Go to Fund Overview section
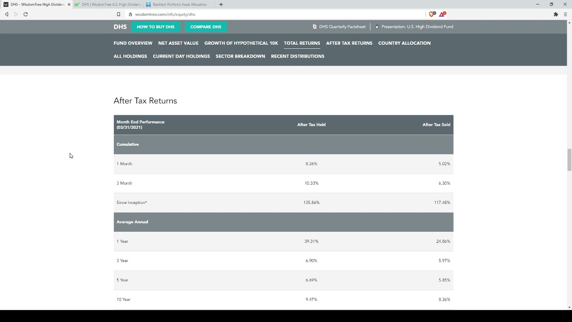This screenshot has height=322, width=572. pyautogui.click(x=133, y=43)
